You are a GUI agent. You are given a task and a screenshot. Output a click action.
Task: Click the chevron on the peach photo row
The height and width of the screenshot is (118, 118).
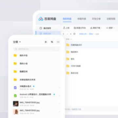[59, 112]
